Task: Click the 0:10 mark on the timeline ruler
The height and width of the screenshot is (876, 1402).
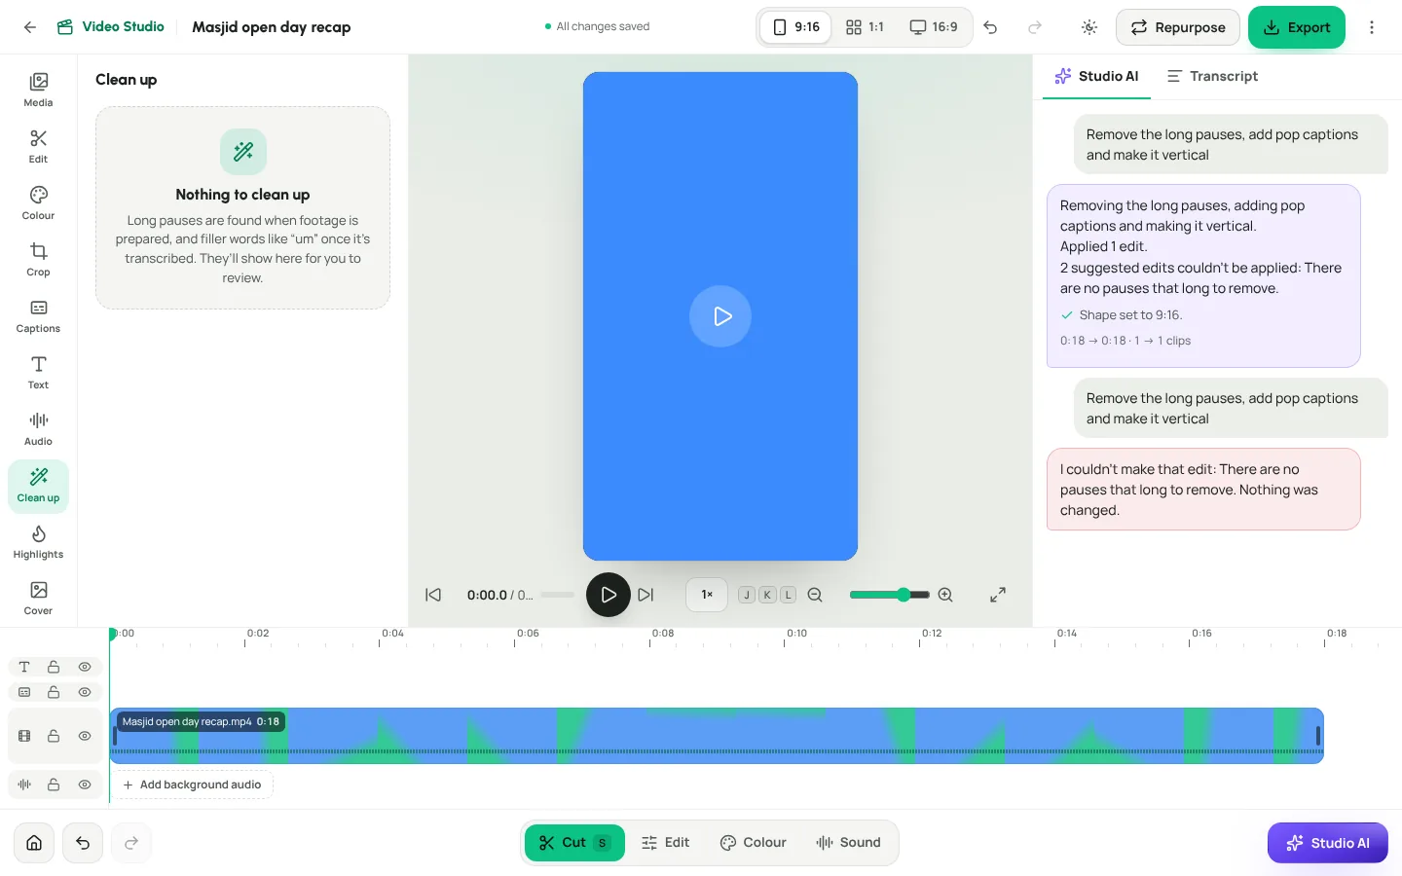Action: pyautogui.click(x=796, y=634)
